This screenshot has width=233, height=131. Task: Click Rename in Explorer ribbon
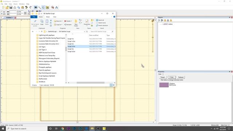68,24
